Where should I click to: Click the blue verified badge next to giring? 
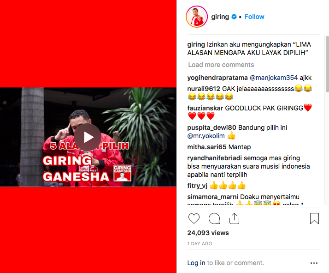coord(234,17)
